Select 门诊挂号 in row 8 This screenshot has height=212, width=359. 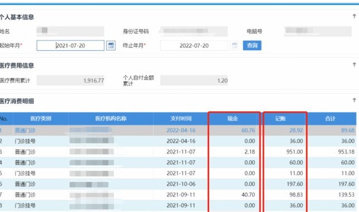point(25,205)
